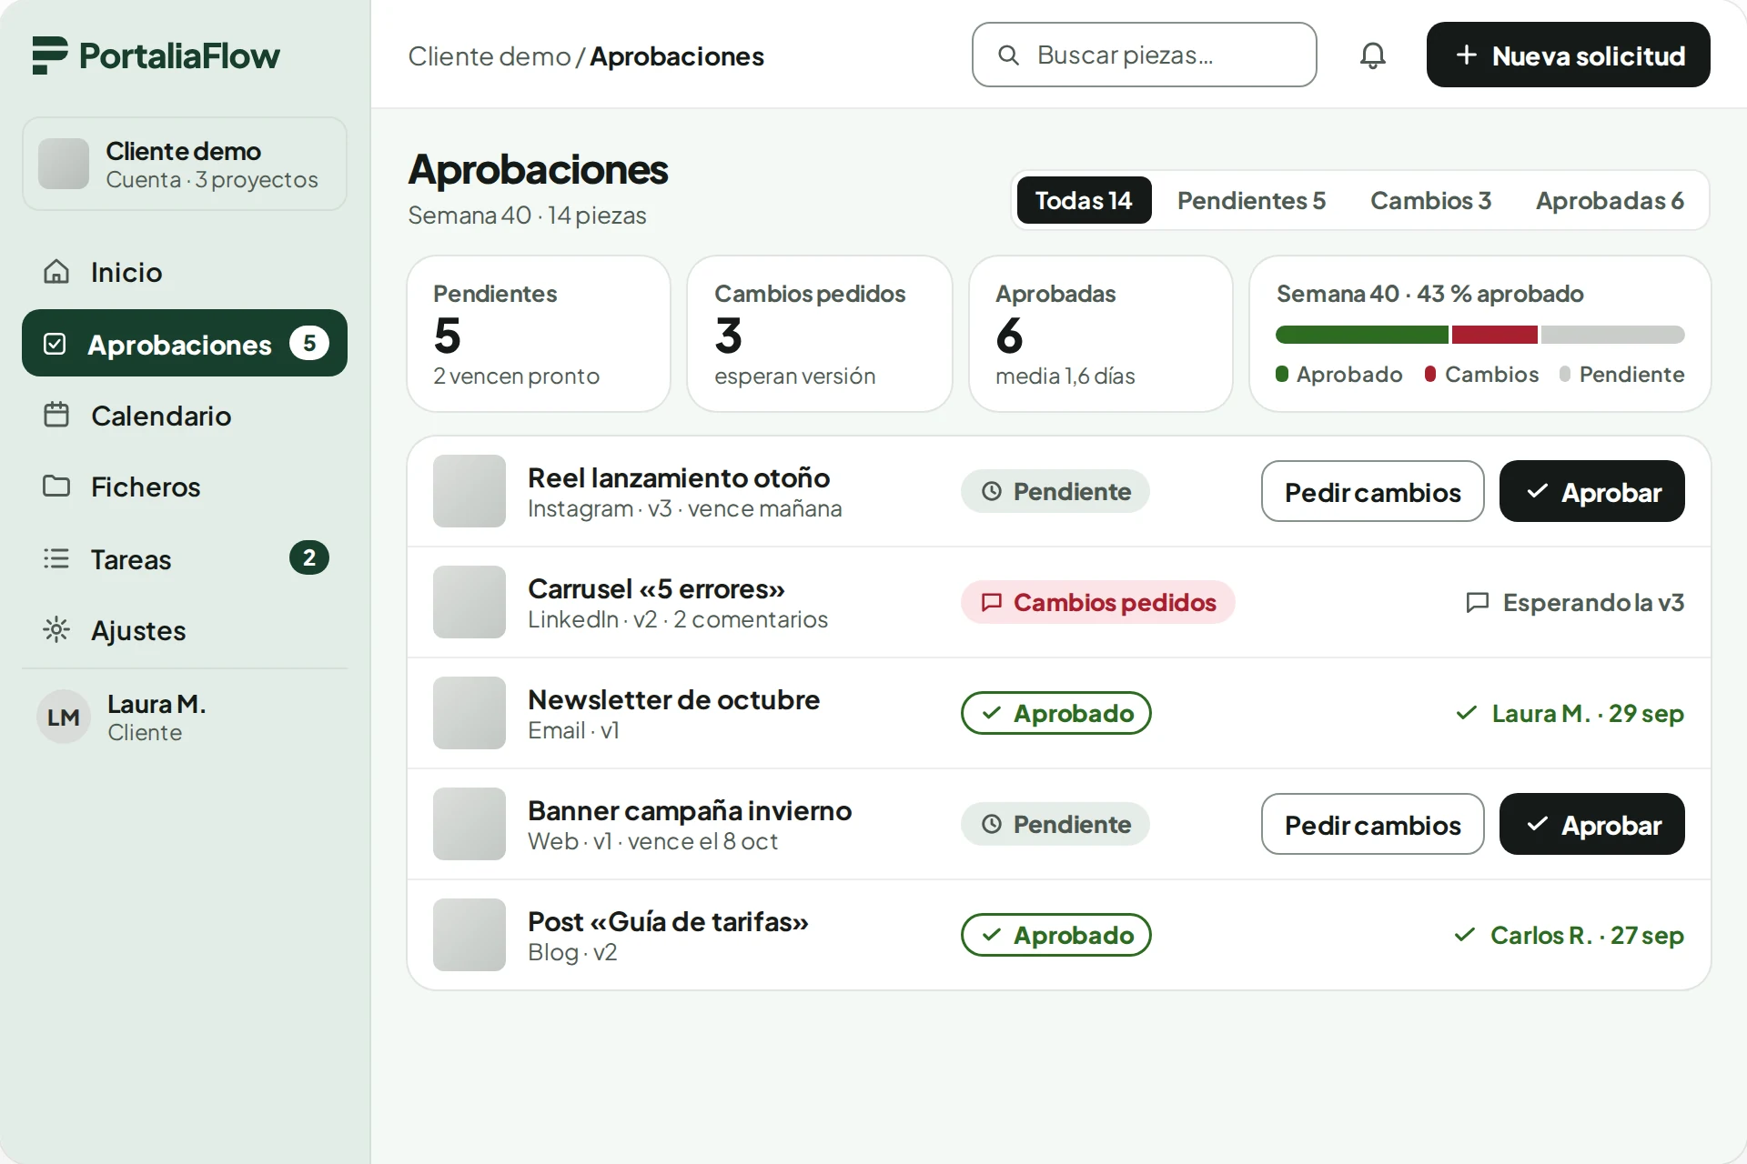Click the LM user avatar
Screen dimensions: 1747x1164
click(x=64, y=717)
